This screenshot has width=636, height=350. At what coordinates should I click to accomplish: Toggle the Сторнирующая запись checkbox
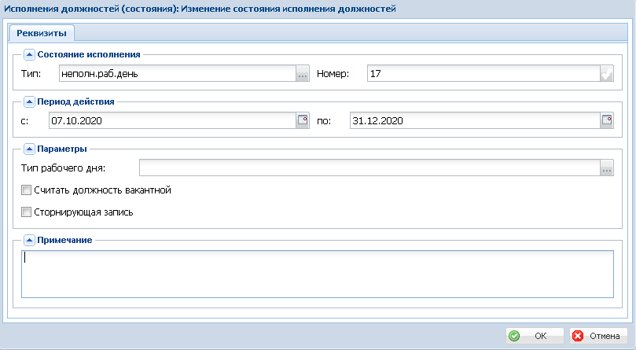pos(27,212)
